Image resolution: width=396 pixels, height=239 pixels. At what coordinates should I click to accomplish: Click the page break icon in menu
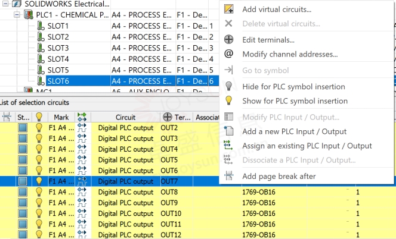pos(228,176)
